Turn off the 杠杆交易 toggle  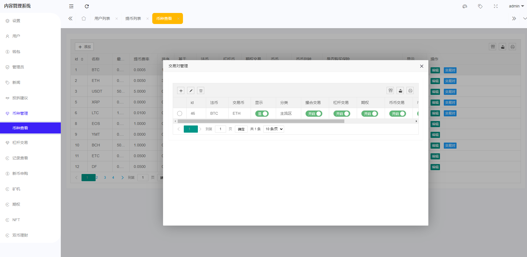pos(342,113)
